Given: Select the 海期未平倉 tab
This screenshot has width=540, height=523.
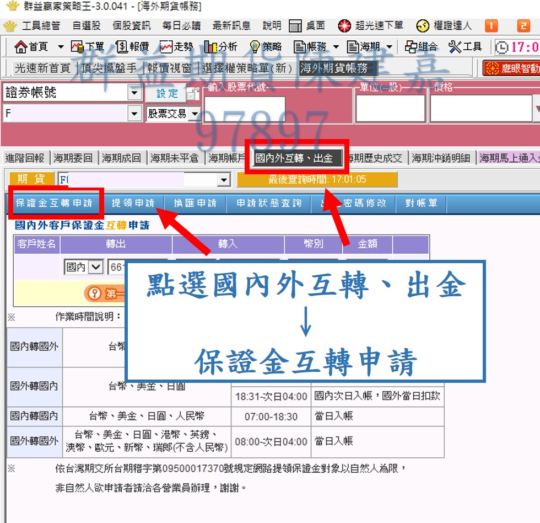Looking at the screenshot, I should 174,158.
